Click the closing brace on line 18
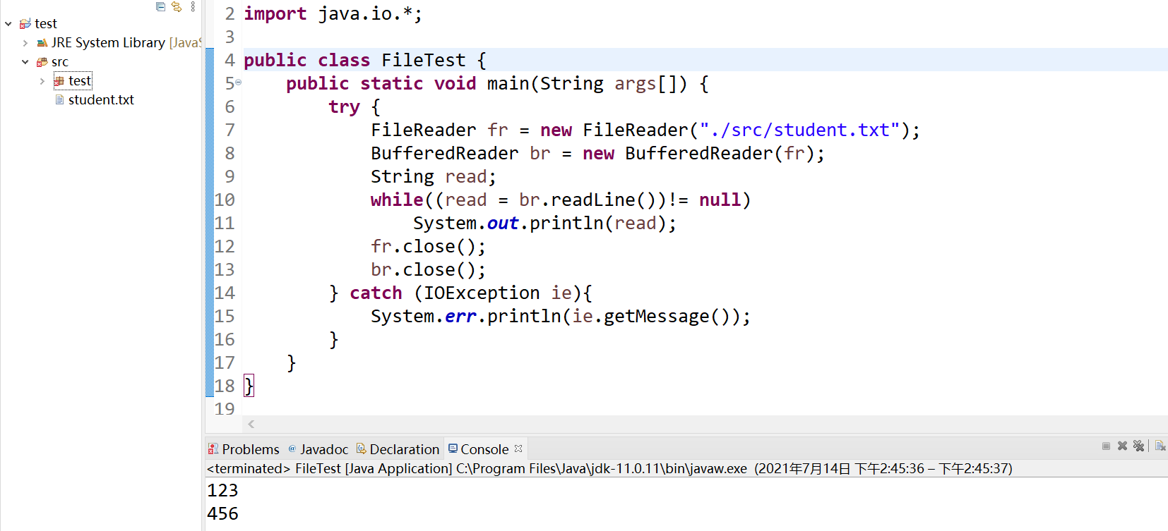The height and width of the screenshot is (531, 1168). pyautogui.click(x=249, y=386)
